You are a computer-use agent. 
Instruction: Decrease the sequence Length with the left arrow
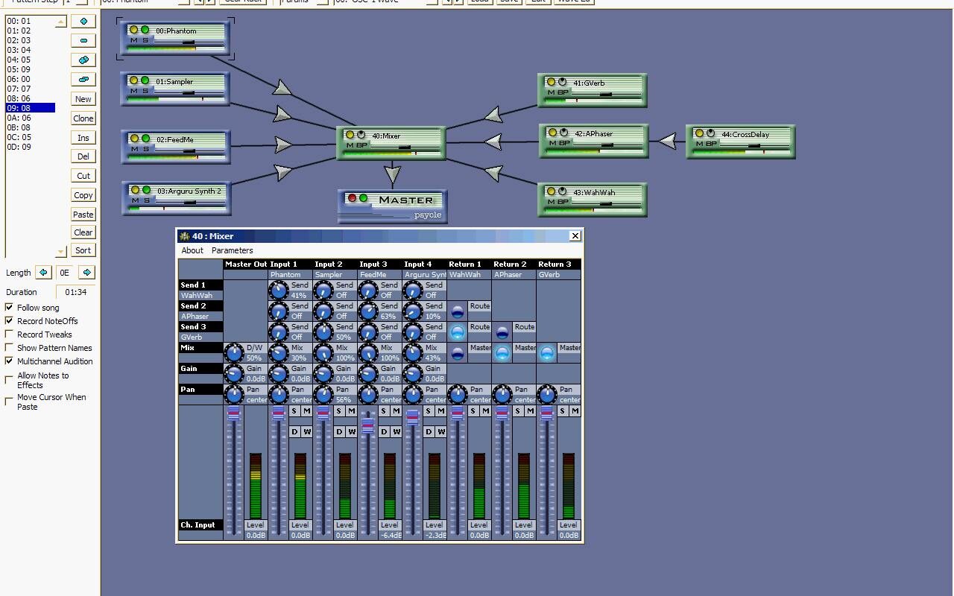tap(43, 273)
